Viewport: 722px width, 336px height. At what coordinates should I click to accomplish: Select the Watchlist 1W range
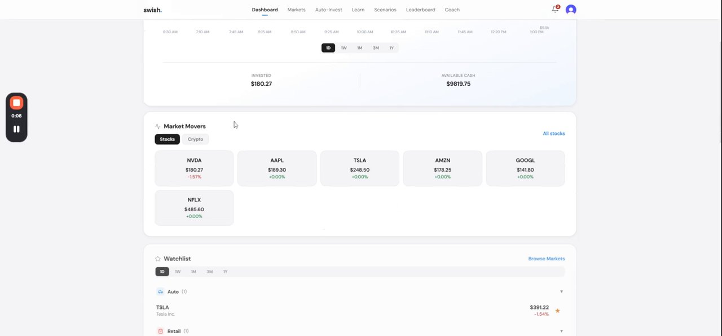pyautogui.click(x=178, y=272)
